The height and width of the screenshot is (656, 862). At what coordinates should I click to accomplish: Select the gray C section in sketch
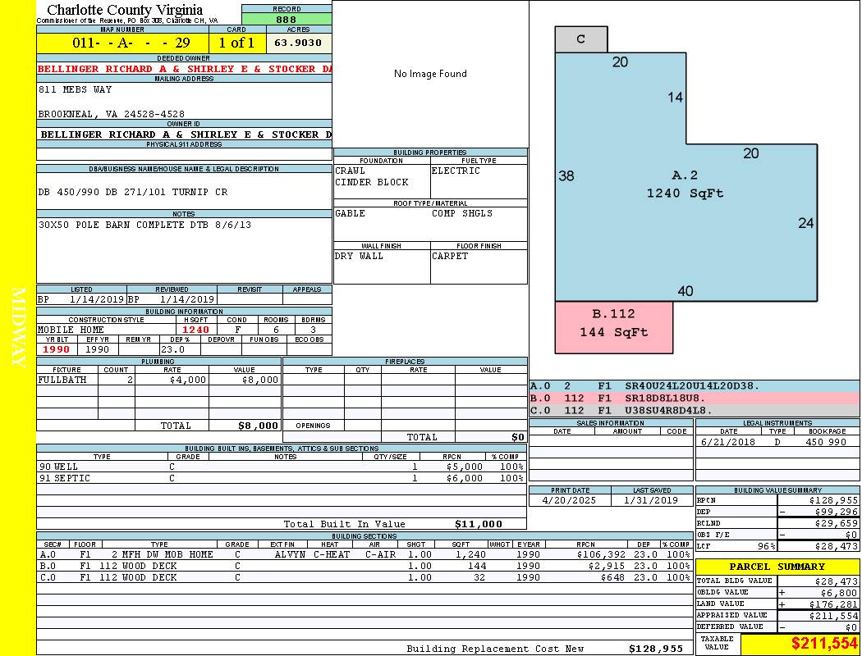click(580, 39)
